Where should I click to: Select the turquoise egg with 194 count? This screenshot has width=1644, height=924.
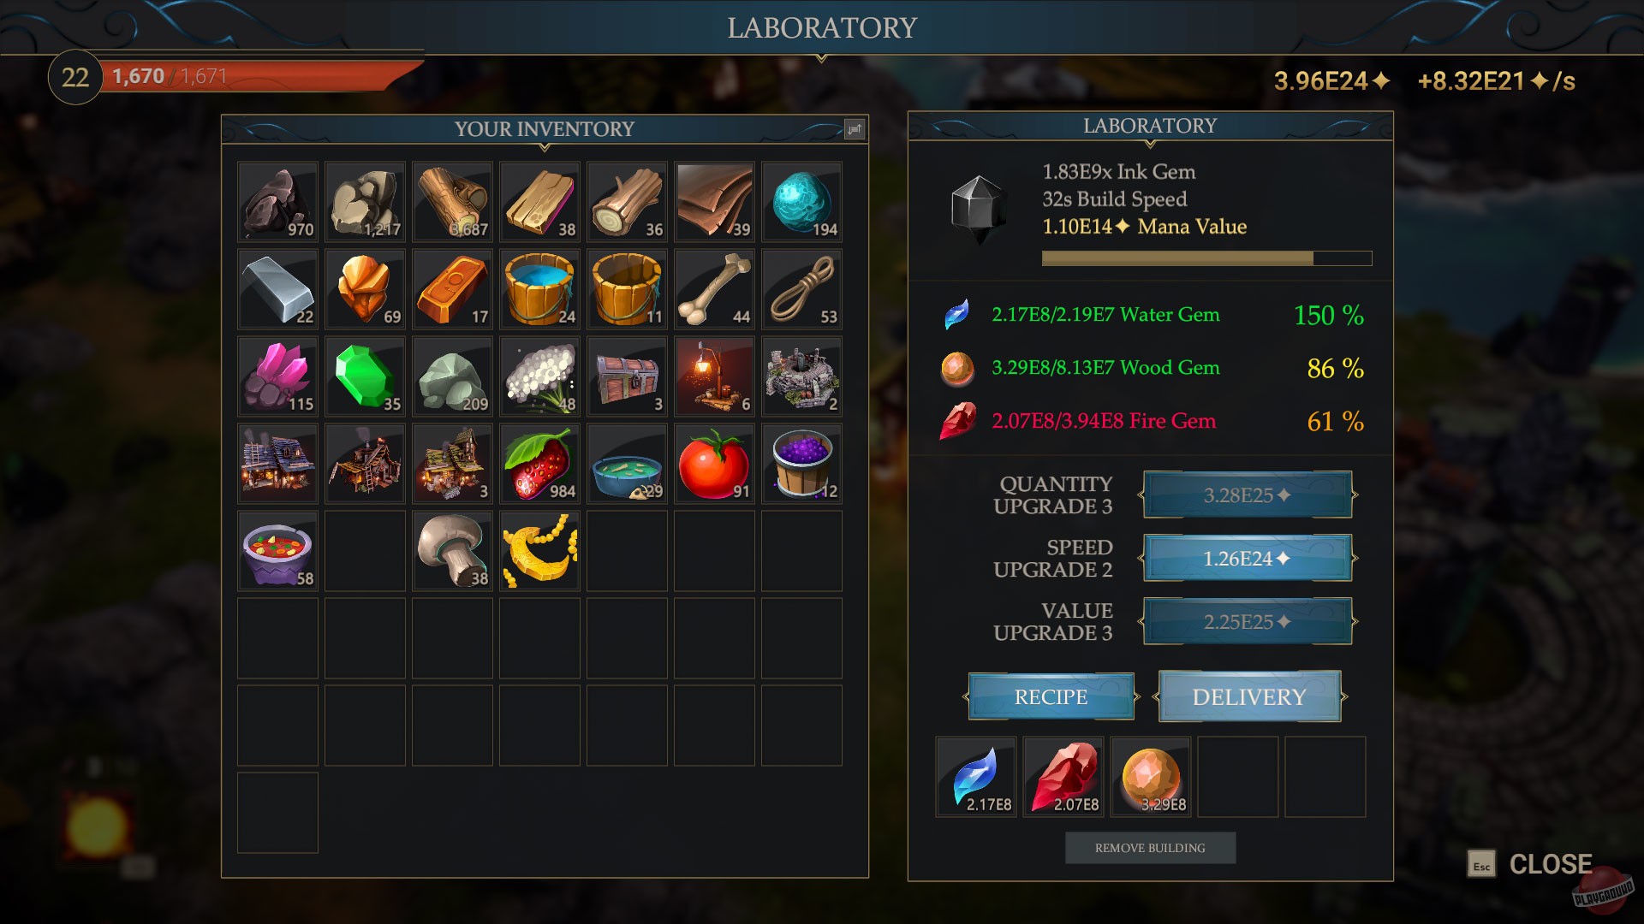pyautogui.click(x=801, y=202)
